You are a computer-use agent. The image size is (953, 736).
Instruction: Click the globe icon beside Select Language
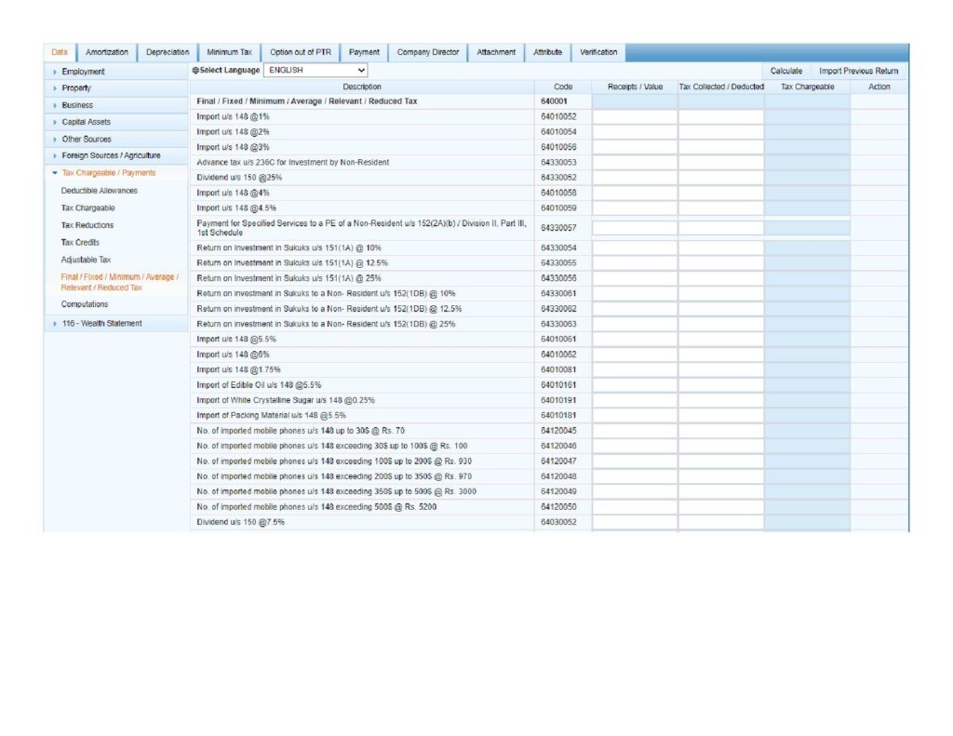point(195,71)
